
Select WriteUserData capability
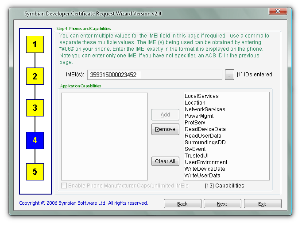(x=202, y=176)
